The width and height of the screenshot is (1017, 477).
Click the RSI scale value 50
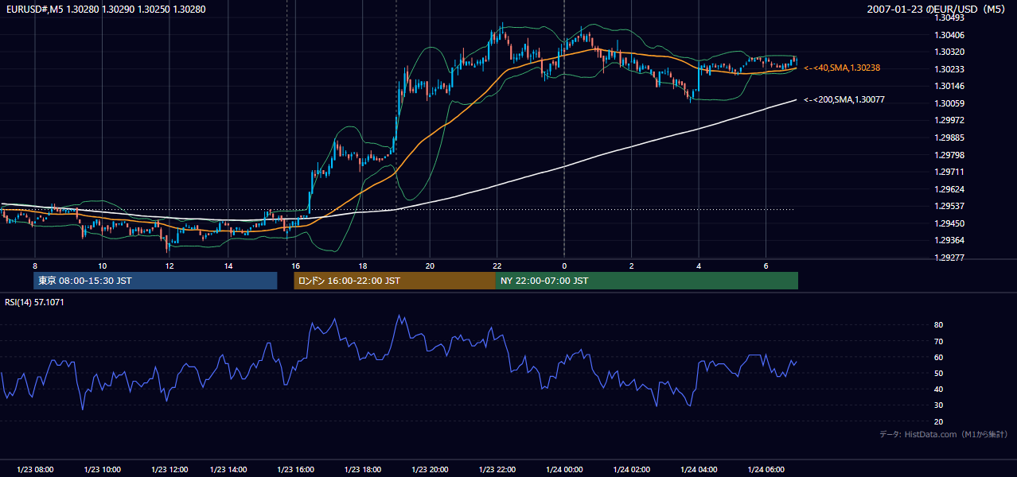(x=938, y=373)
